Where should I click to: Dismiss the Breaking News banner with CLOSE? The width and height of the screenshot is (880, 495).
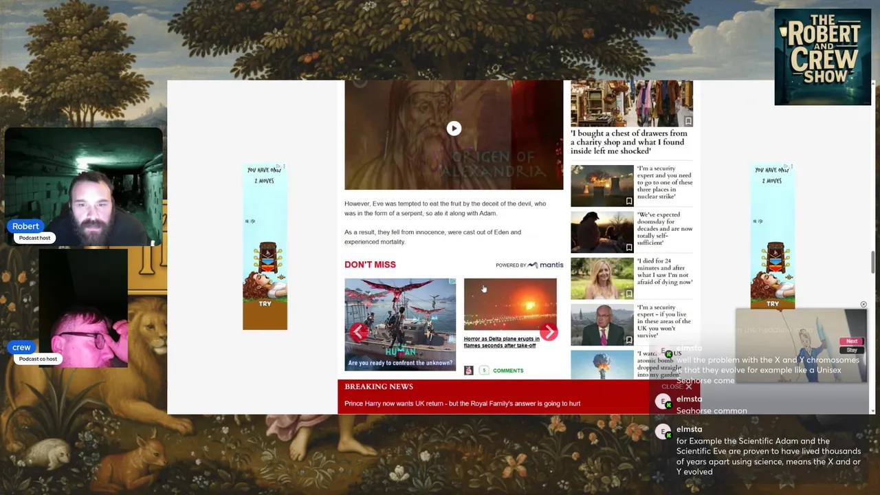(x=676, y=387)
